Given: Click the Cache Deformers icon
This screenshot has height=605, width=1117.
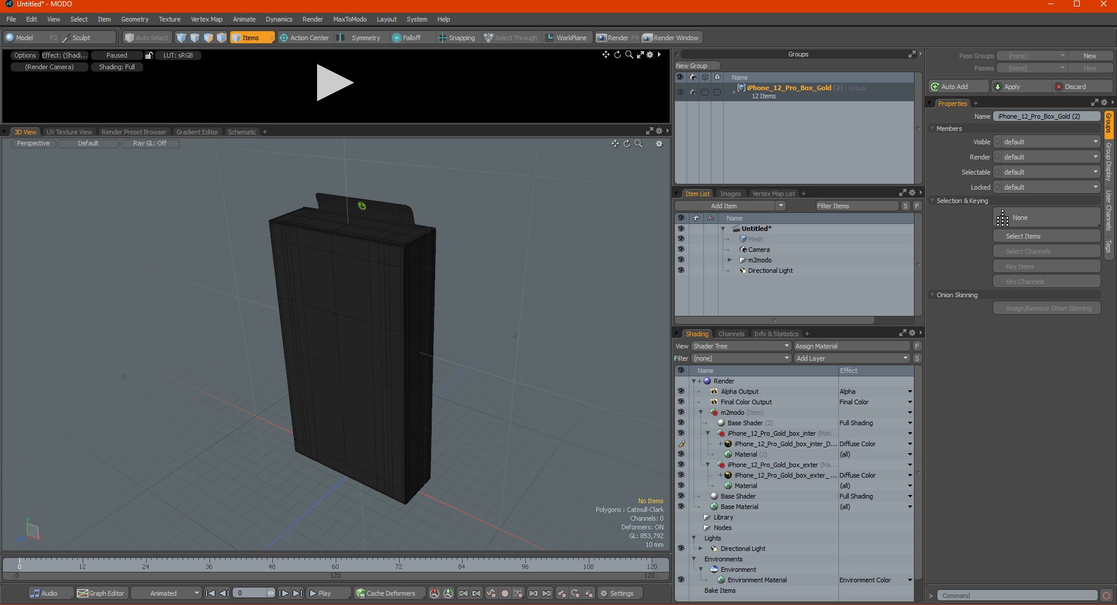Looking at the screenshot, I should pyautogui.click(x=361, y=593).
